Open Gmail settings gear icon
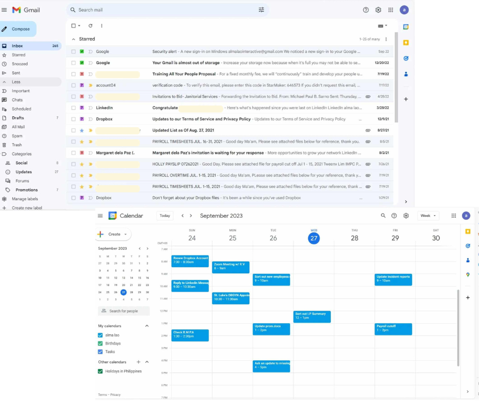The height and width of the screenshot is (401, 479). 378,10
